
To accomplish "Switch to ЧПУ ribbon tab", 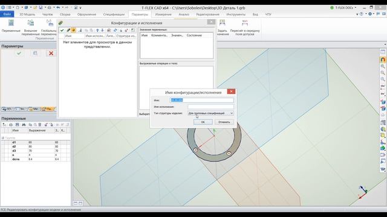I will (268, 14).
